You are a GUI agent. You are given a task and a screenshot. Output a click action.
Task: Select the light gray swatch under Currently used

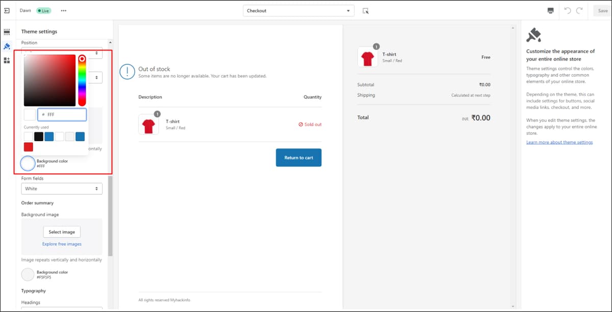[x=70, y=136]
